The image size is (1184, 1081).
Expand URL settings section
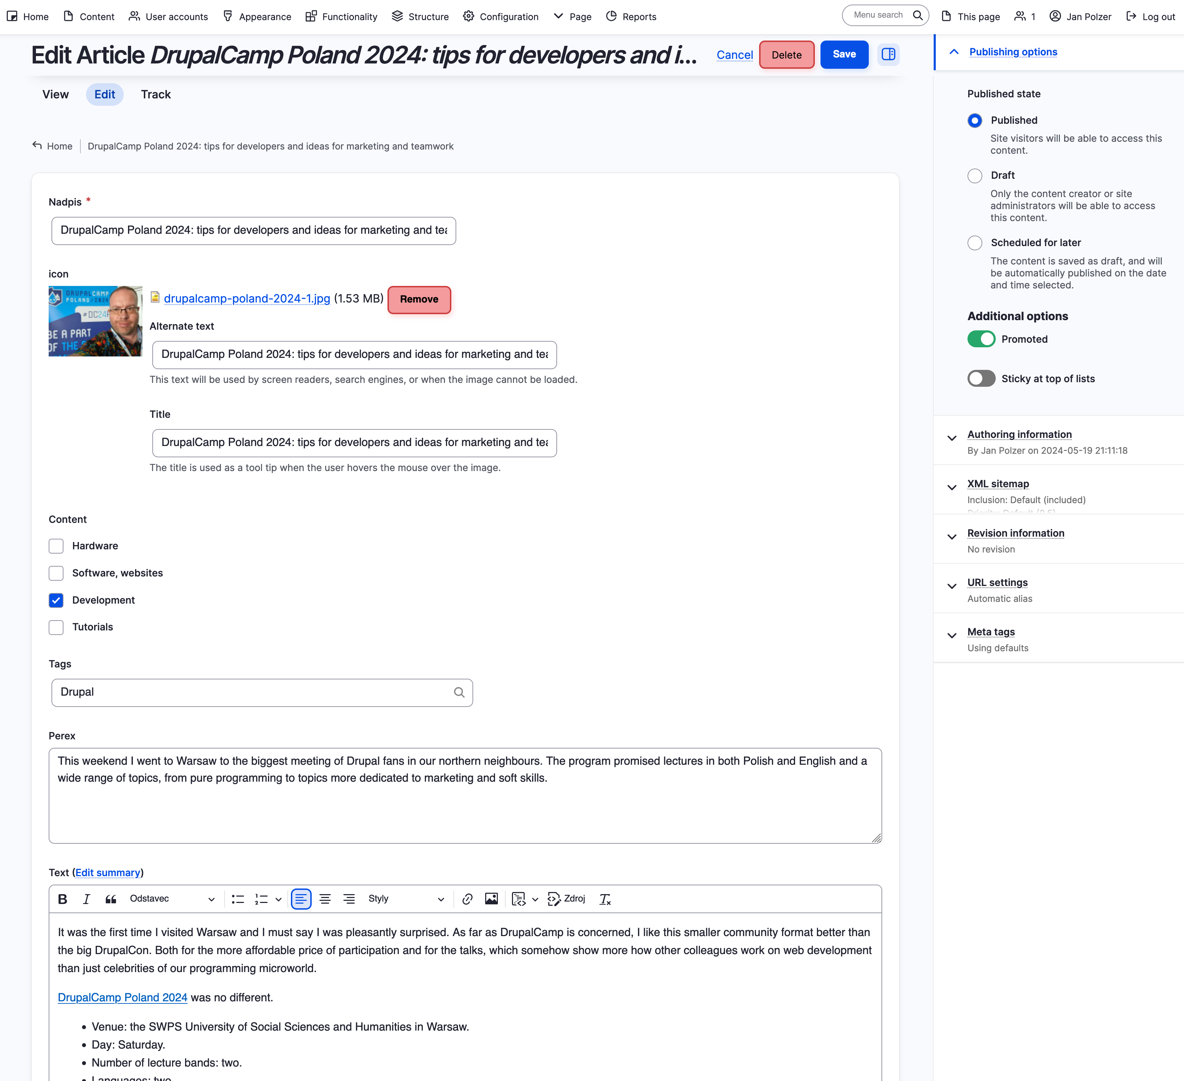997,582
